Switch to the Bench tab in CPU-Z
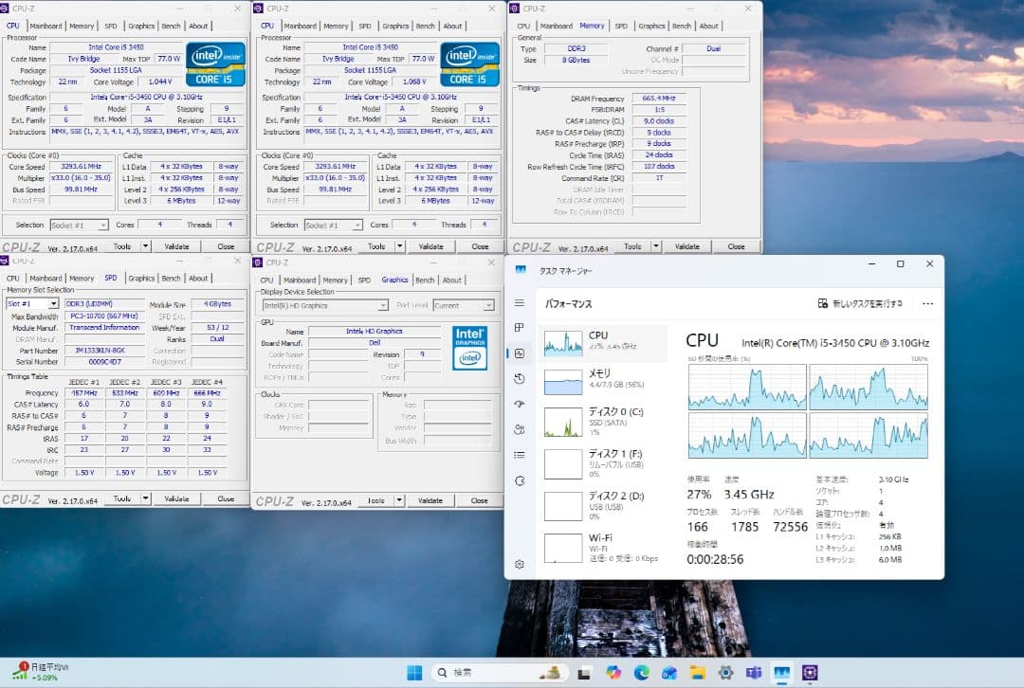Image resolution: width=1024 pixels, height=688 pixels. (426, 280)
